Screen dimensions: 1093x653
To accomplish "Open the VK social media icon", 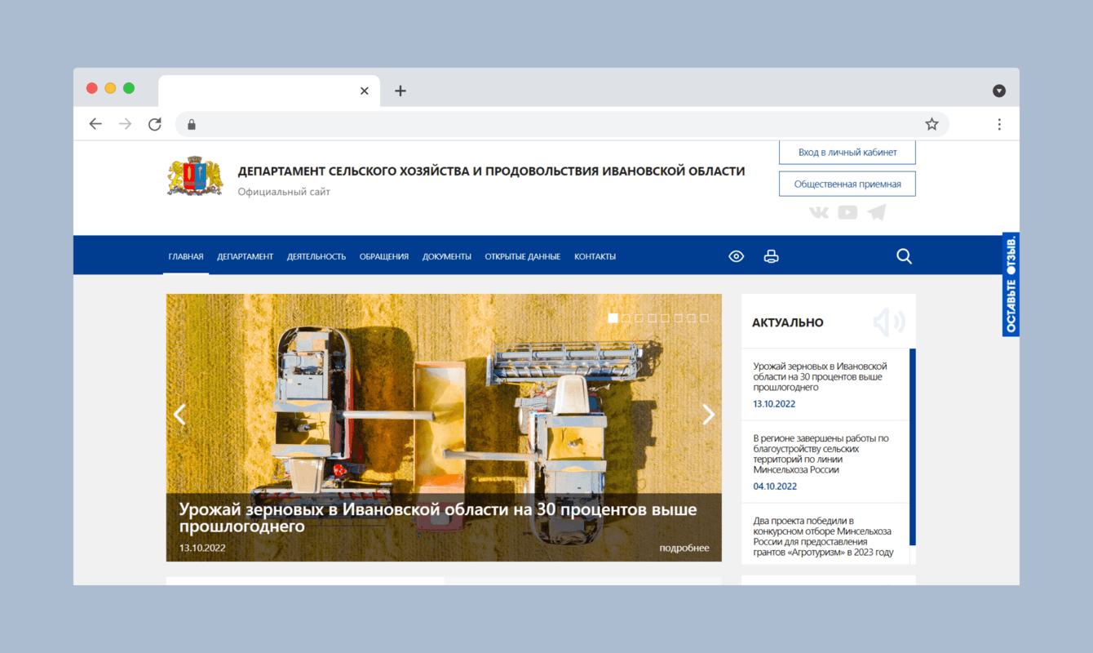I will pos(817,211).
